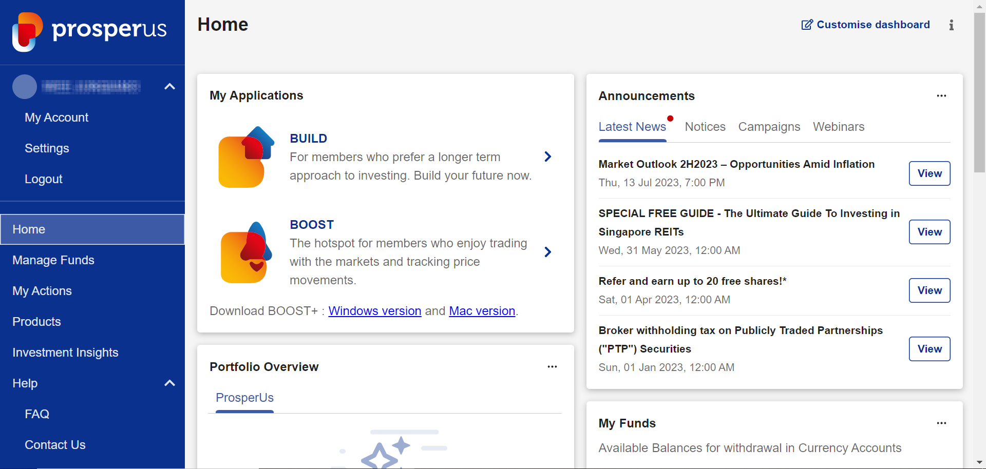Switch to Campaigns tab
The height and width of the screenshot is (469, 986).
pyautogui.click(x=769, y=127)
